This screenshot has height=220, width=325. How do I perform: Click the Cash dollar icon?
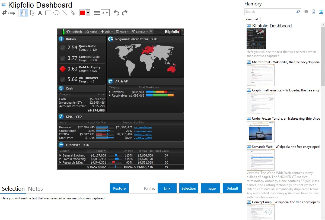coord(61,88)
